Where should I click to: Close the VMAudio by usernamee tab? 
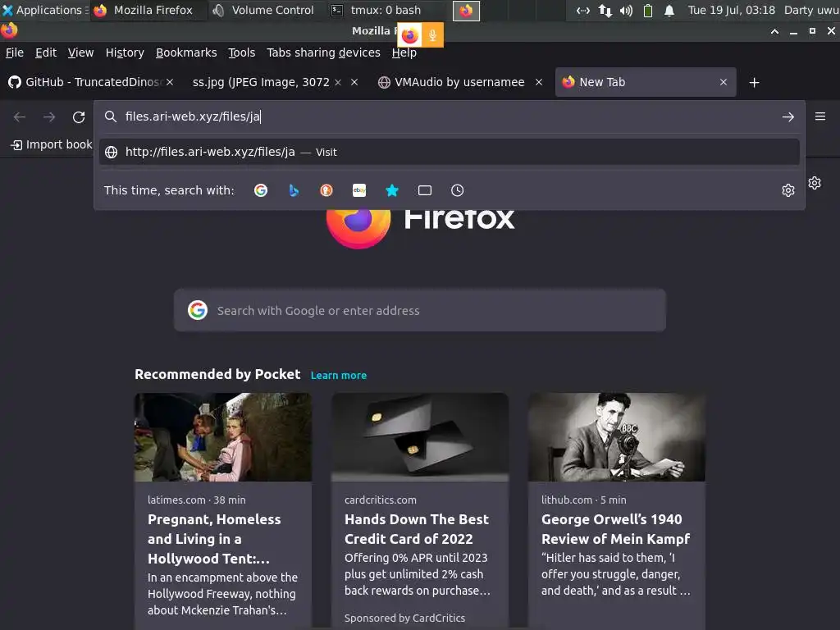pos(539,82)
